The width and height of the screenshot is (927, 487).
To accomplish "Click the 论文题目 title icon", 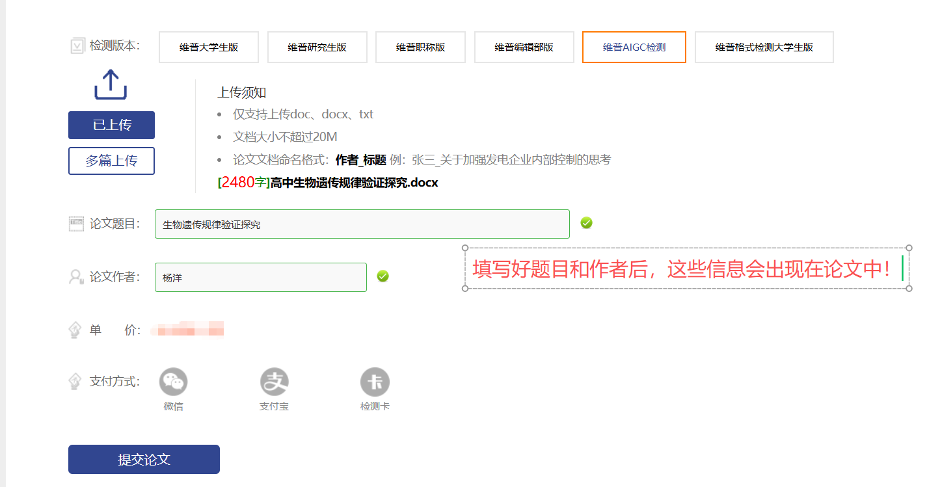I will click(76, 224).
